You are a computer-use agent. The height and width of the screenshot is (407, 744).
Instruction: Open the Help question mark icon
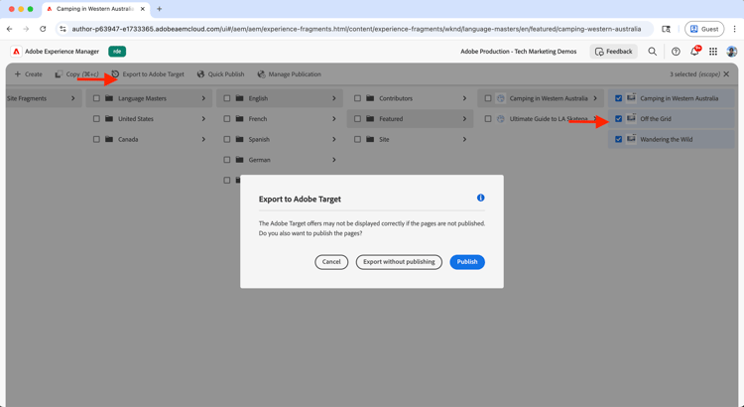point(676,52)
